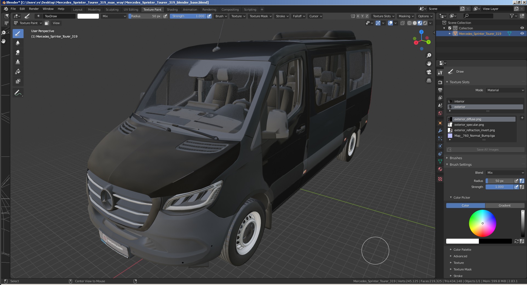The height and width of the screenshot is (285, 527).
Task: Add a new texture paint slot
Action: [522, 118]
